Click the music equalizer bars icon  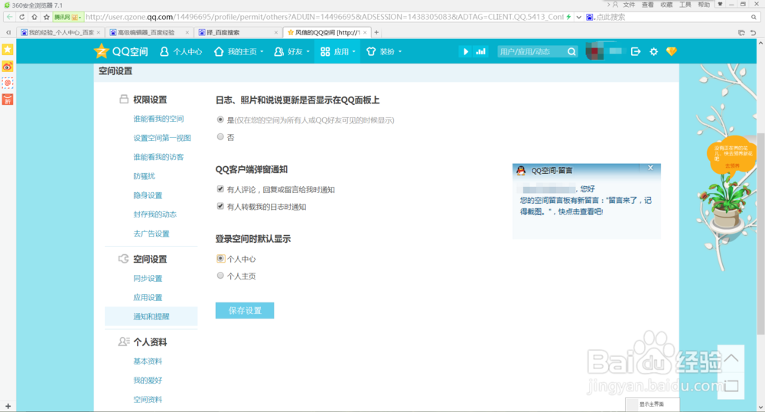(x=480, y=51)
